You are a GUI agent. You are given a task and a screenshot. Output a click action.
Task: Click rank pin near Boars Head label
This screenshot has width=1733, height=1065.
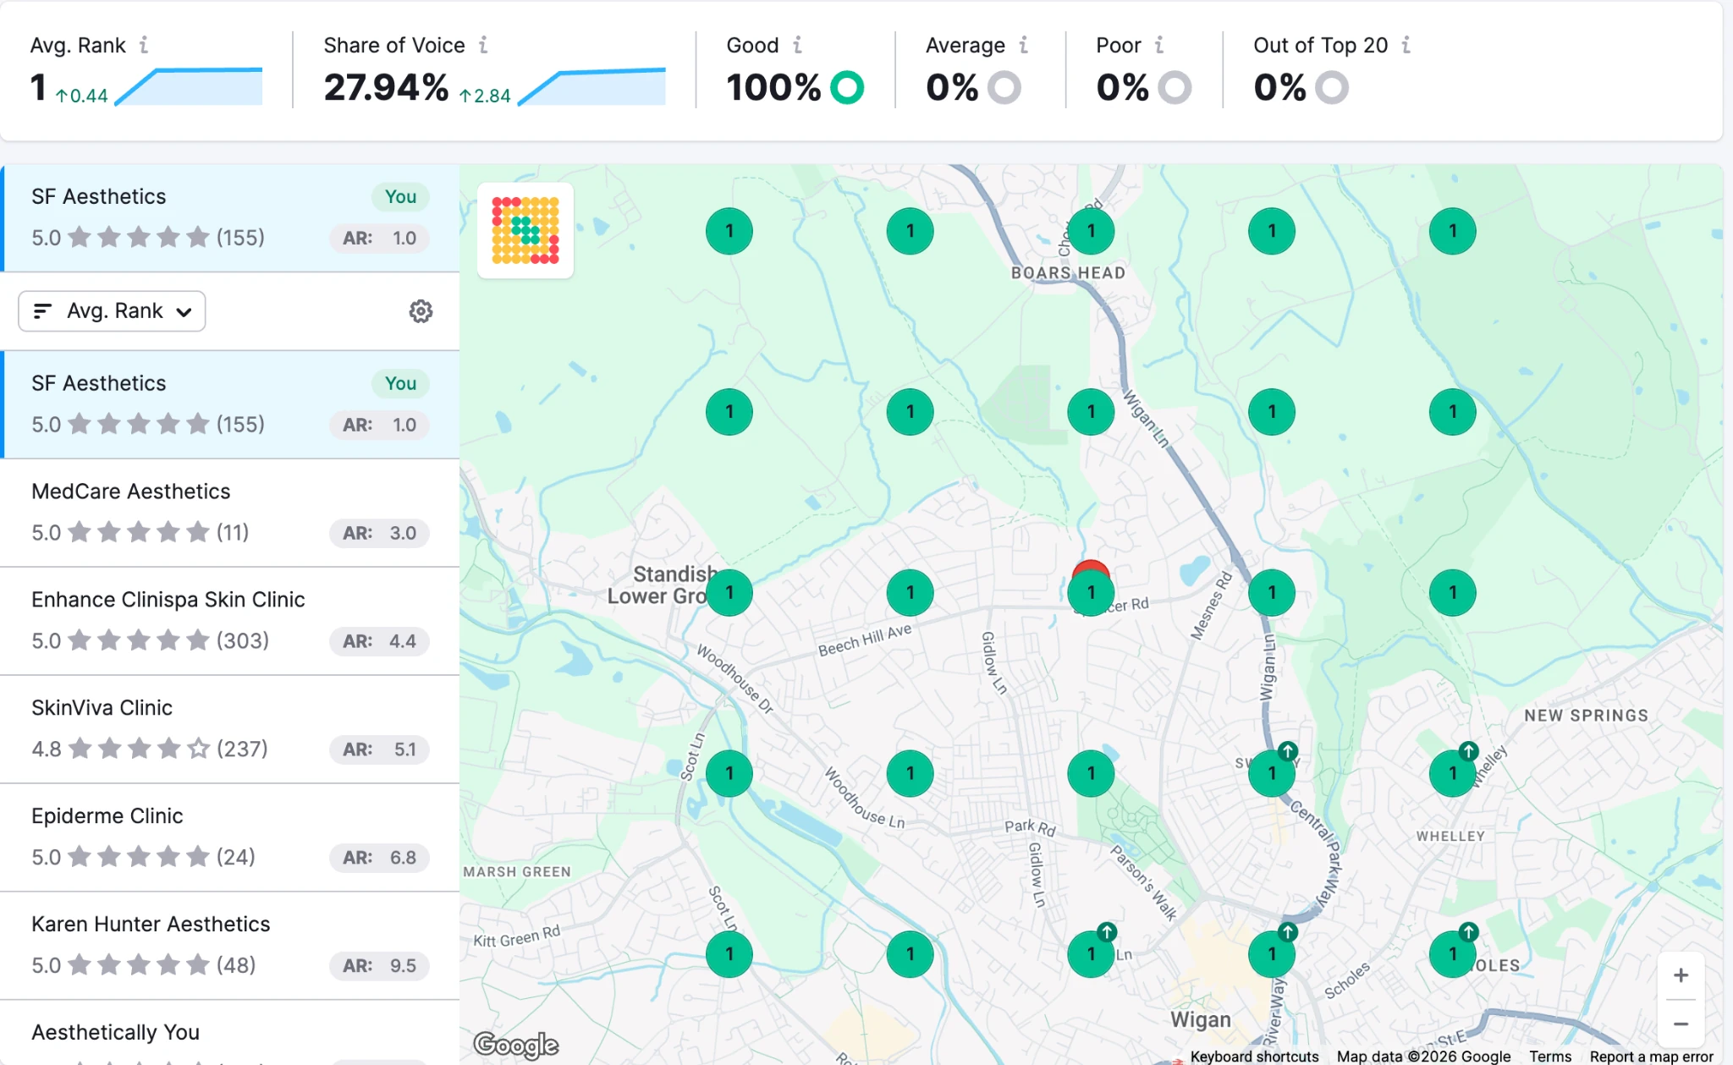(x=1091, y=231)
